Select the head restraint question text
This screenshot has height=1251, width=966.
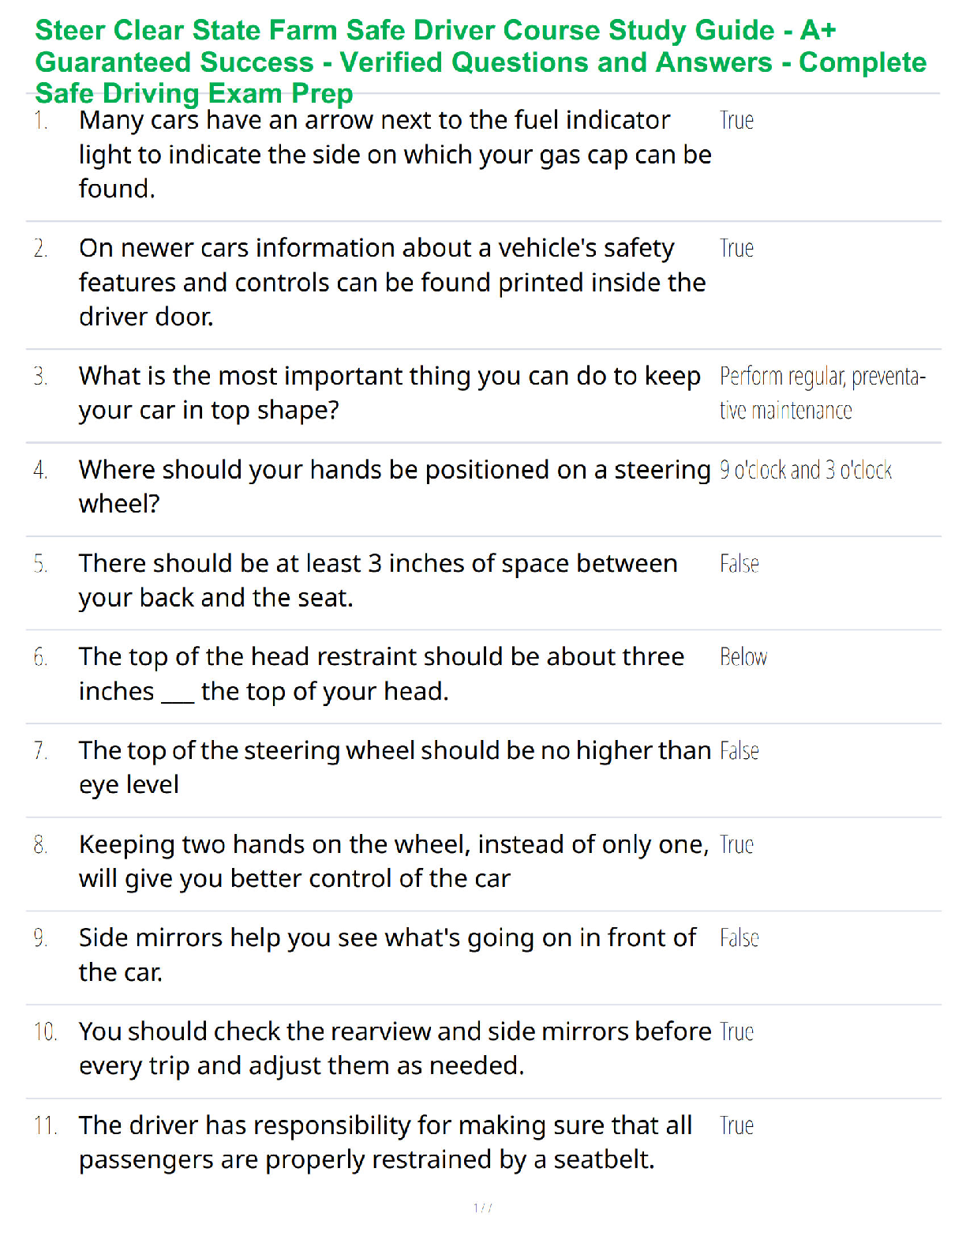coord(381,673)
